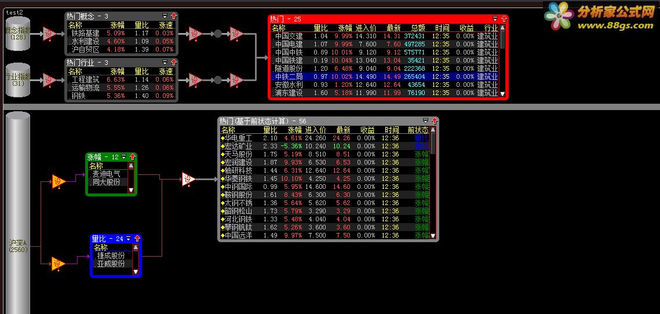Screen dimensions: 660x314
Task: Click the 设 triangle after the upper circle node
Action: point(236,34)
